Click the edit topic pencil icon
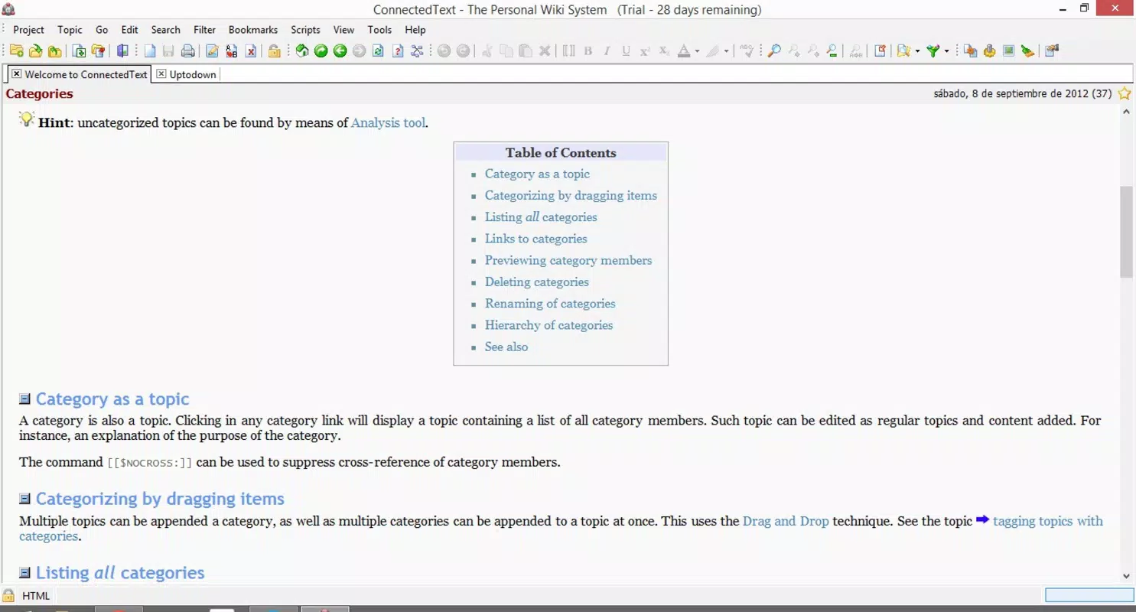Image resolution: width=1136 pixels, height=612 pixels. coord(212,51)
